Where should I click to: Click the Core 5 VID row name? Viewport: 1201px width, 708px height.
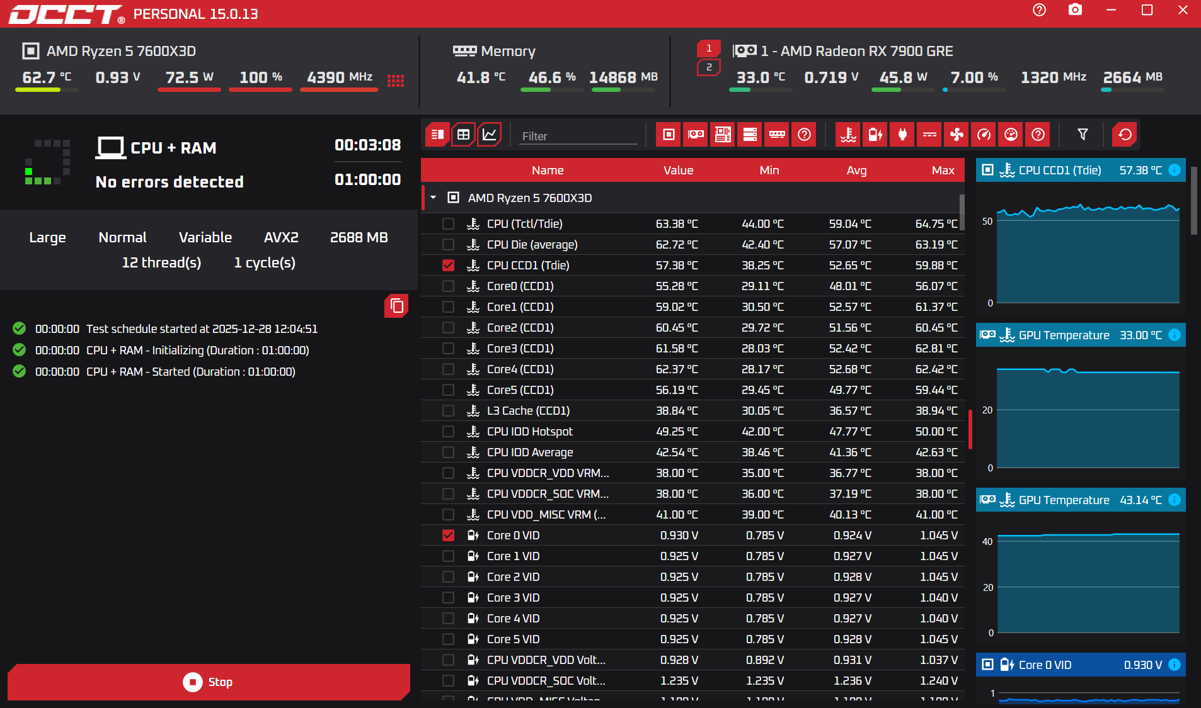pos(514,639)
